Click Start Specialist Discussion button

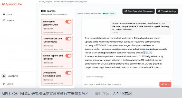[138, 11]
